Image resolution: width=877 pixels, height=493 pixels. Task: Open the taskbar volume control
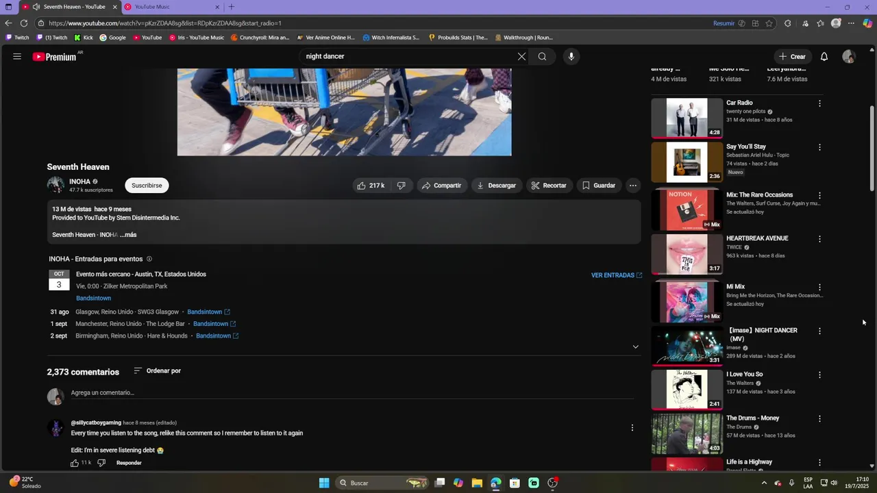click(834, 483)
